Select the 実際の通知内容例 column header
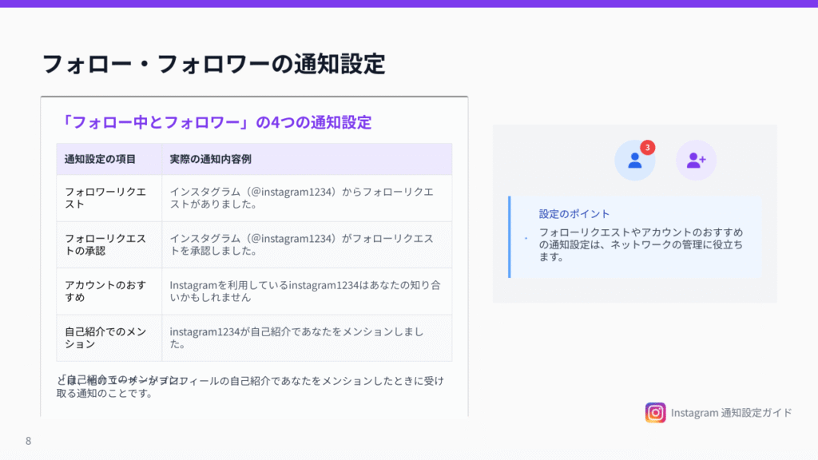The image size is (818, 460). point(210,159)
